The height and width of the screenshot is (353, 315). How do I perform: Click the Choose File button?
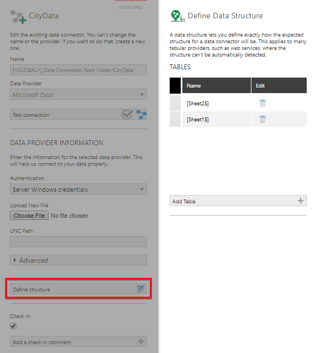[x=29, y=216]
